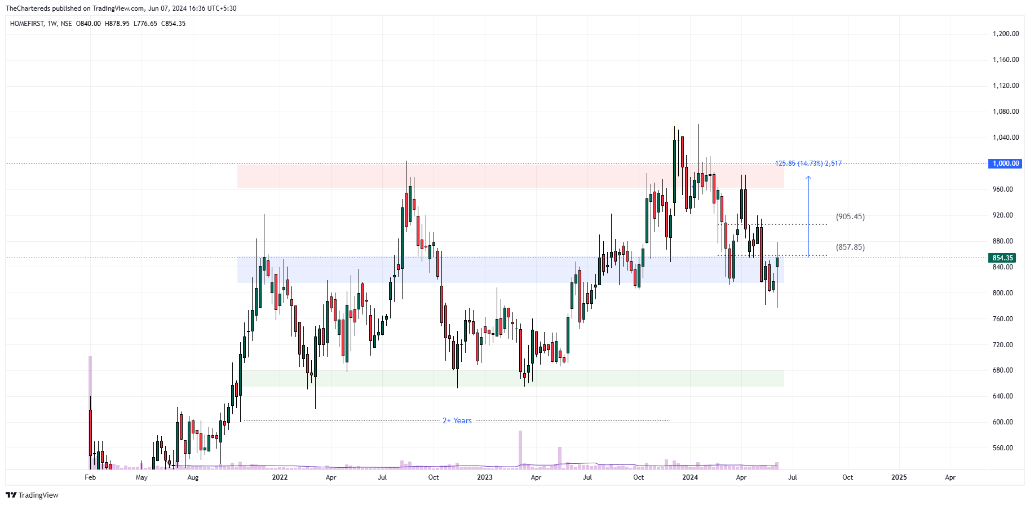Click the May time axis label
The width and height of the screenshot is (1030, 505).
click(x=142, y=477)
